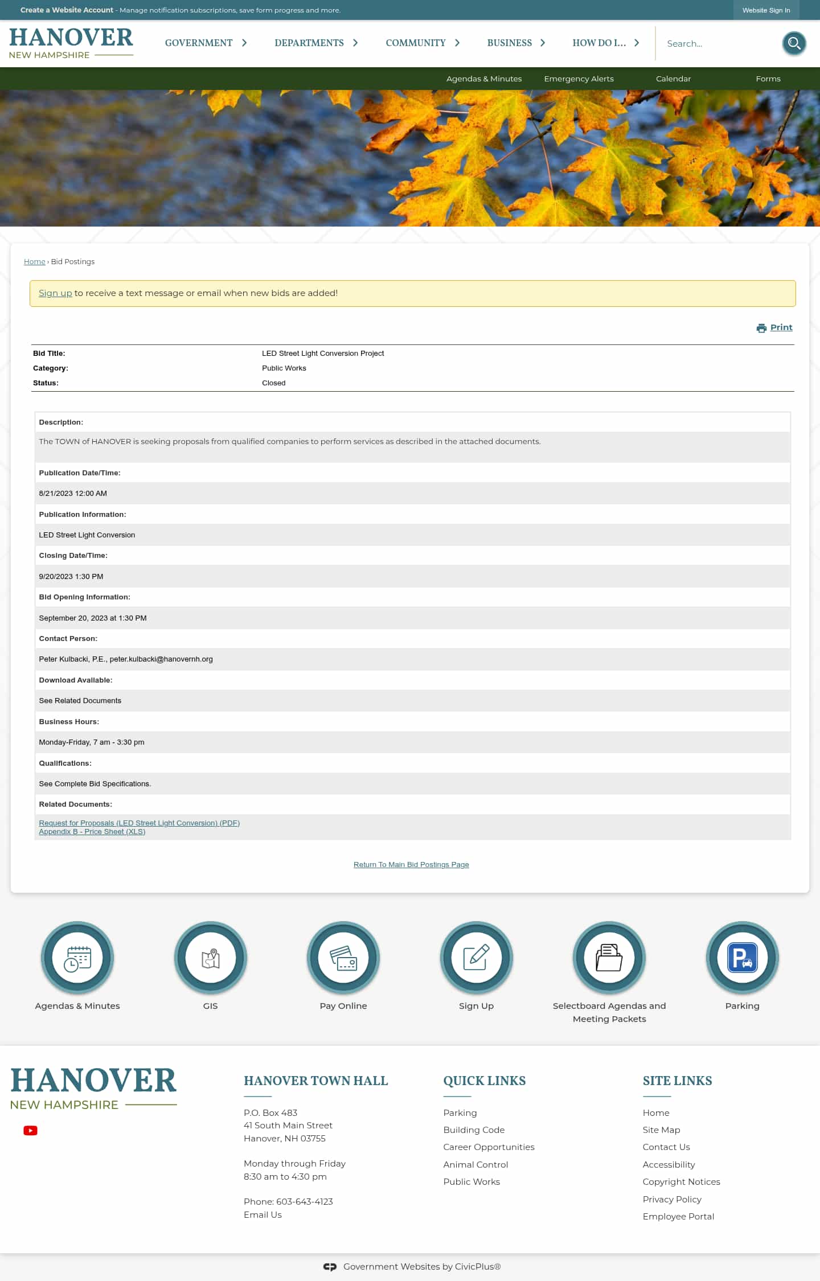Click Home breadcrumb link
This screenshot has width=820, height=1281.
click(x=34, y=261)
